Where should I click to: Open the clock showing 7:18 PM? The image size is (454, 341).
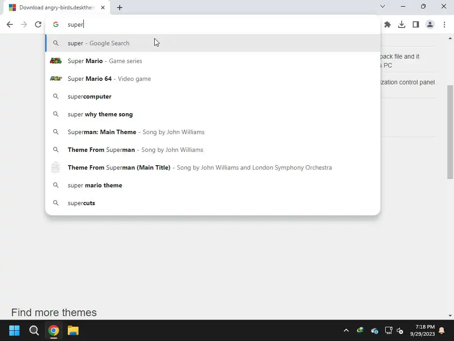tap(423, 330)
